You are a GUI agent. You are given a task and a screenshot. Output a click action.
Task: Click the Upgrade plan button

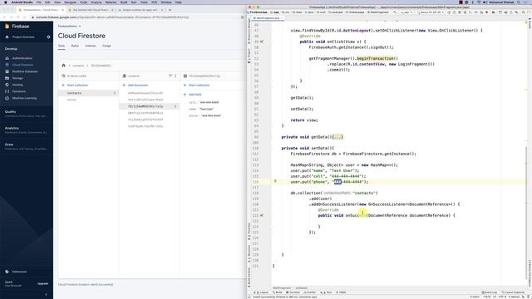point(42,284)
